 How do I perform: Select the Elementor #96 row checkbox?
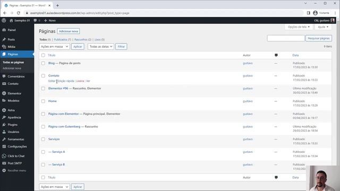point(43,89)
